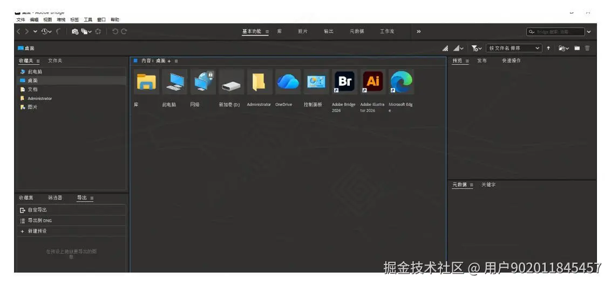611x285 pixels.
Task: Switch to the 关键字 panel tab
Action: pos(488,185)
